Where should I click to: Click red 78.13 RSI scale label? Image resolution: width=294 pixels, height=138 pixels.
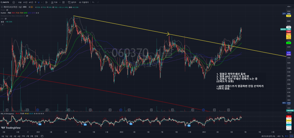pos(289,116)
